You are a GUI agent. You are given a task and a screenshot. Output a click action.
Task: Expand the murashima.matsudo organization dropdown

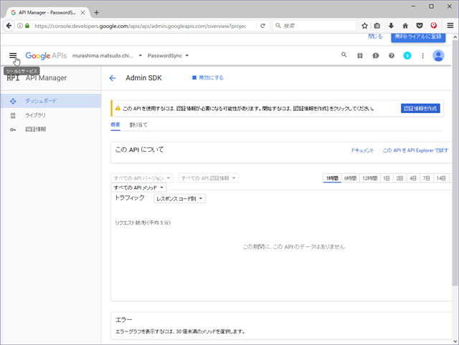click(x=107, y=56)
